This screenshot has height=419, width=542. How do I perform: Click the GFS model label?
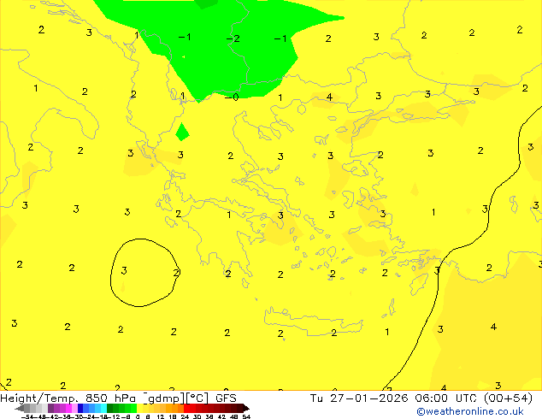point(226,398)
